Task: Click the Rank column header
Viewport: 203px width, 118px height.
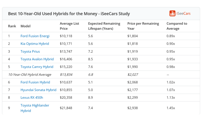Action: (x=12, y=26)
